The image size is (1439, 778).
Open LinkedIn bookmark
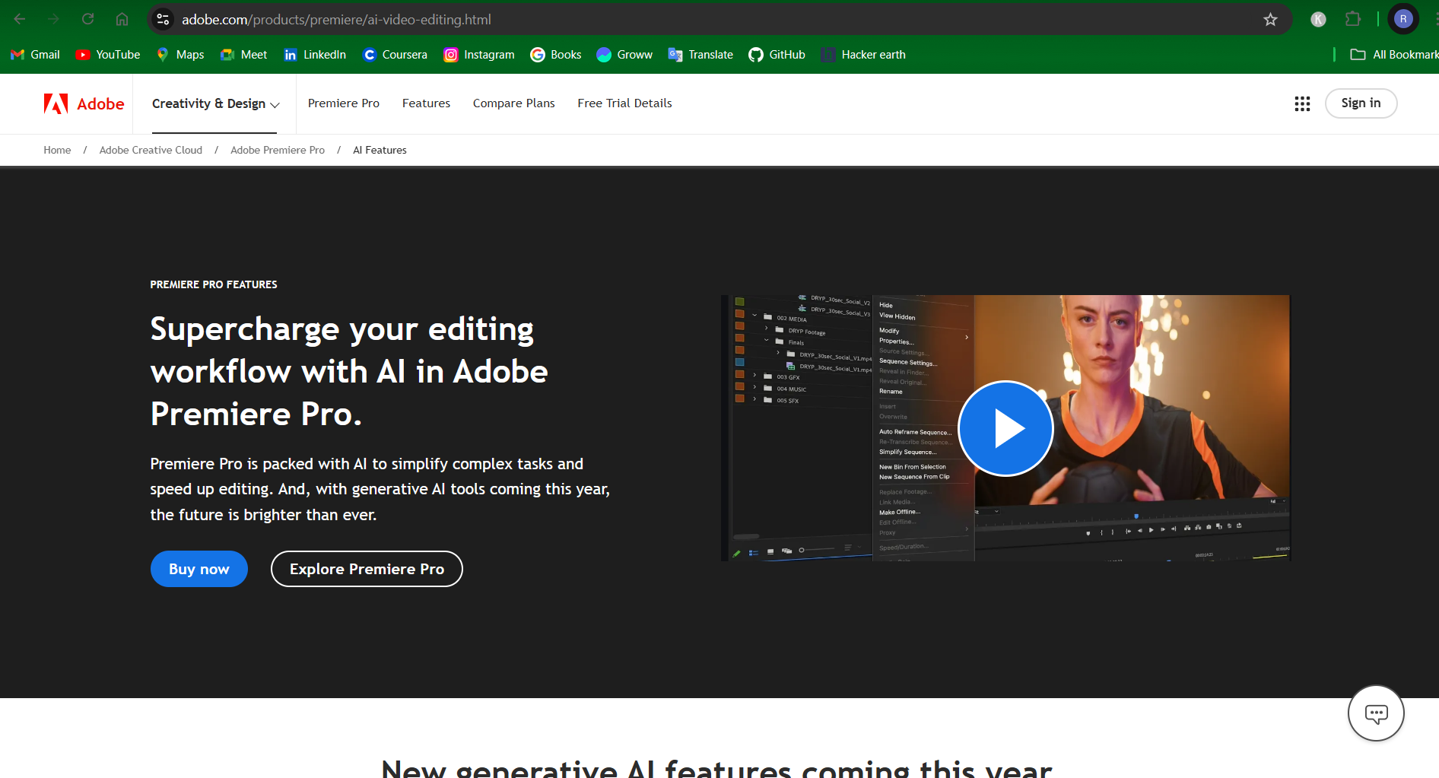315,55
